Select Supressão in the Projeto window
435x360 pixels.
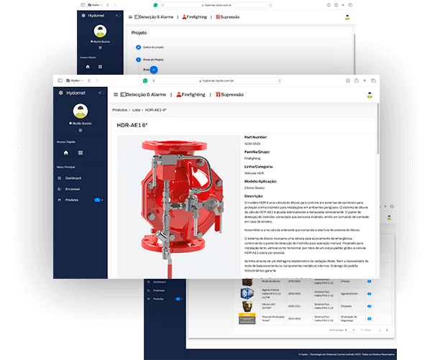(x=227, y=17)
